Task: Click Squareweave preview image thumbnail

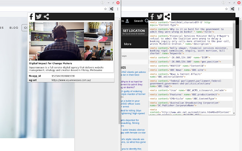Action: coord(71,41)
